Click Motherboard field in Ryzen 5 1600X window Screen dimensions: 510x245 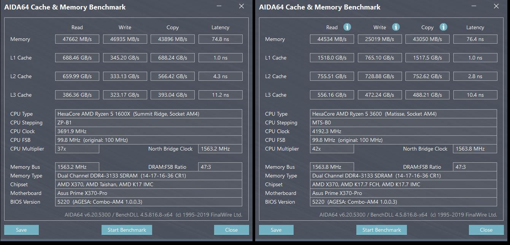149,193
